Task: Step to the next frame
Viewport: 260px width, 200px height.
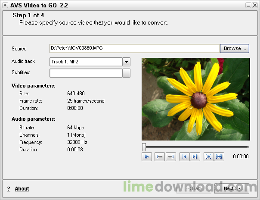Action: coord(195,156)
